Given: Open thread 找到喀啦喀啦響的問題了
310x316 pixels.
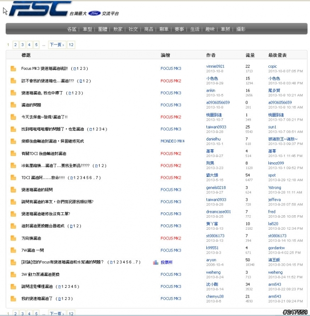Looking at the screenshot, I should tap(53, 129).
